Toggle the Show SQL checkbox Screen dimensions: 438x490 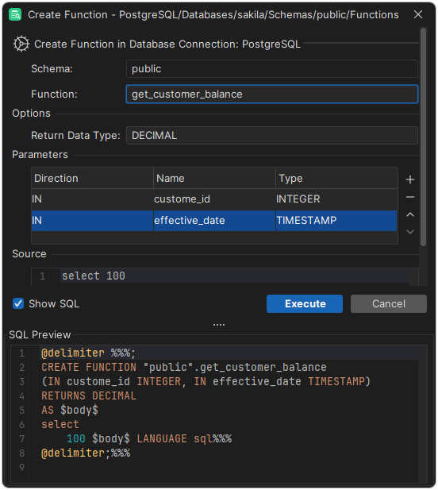(18, 303)
